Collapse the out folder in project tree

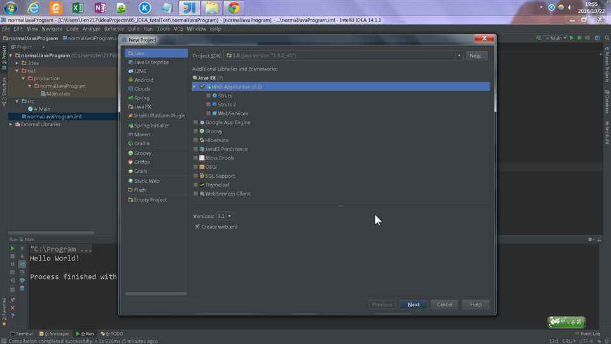(x=17, y=71)
